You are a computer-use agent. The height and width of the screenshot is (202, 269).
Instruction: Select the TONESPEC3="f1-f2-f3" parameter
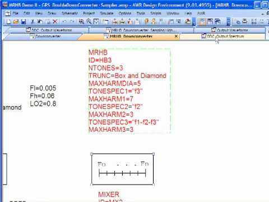click(x=123, y=122)
